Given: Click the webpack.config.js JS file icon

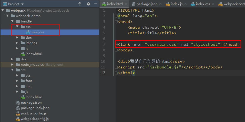Looking at the screenshot, I should 18,119.
